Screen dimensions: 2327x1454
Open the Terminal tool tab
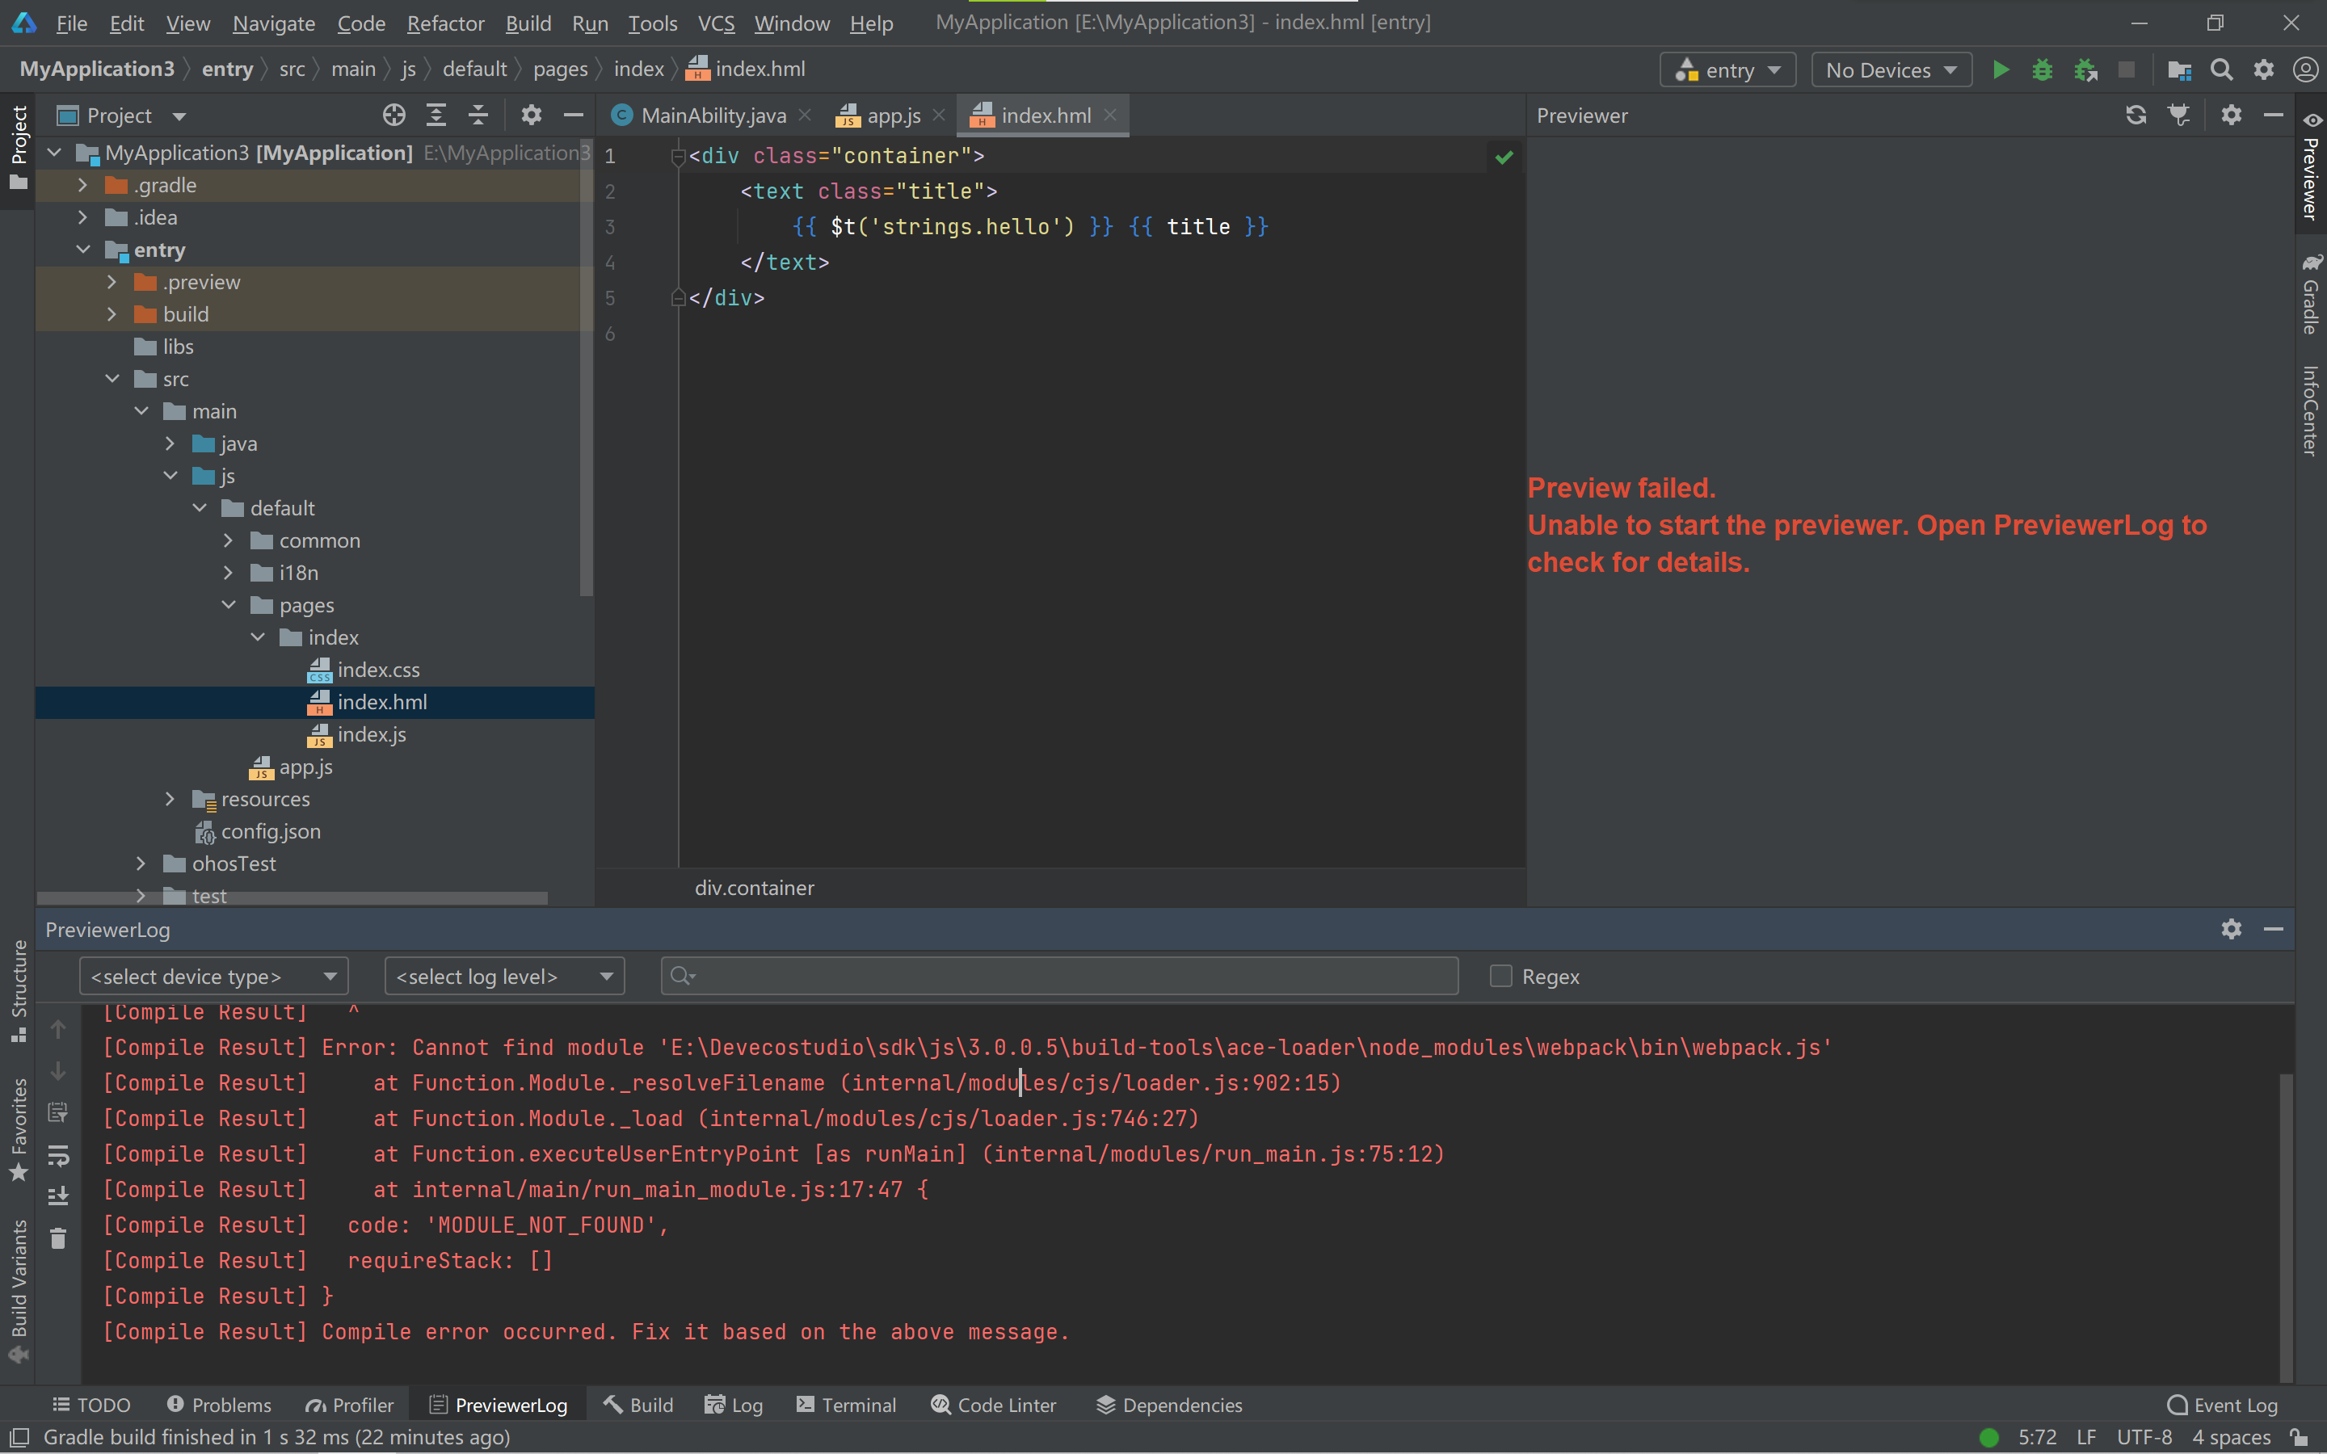pos(846,1405)
